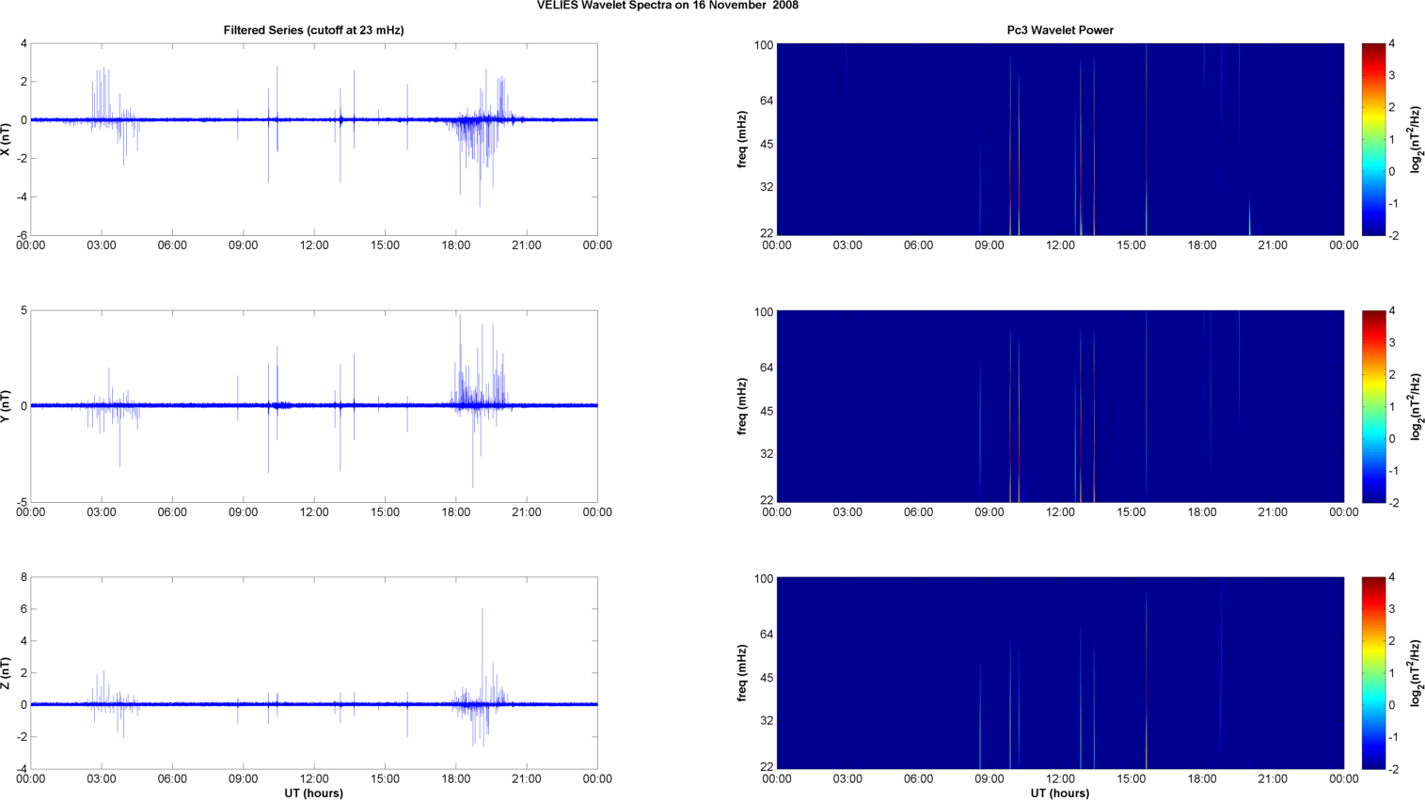Image resolution: width=1425 pixels, height=800 pixels.
Task: Click the '21:00' time tick under the bottom spectrogram
Action: (x=1273, y=778)
